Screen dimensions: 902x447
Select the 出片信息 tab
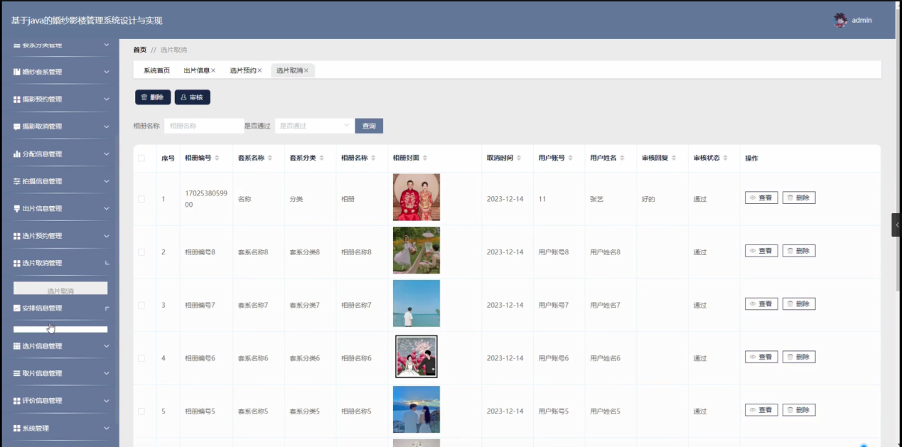pos(198,70)
